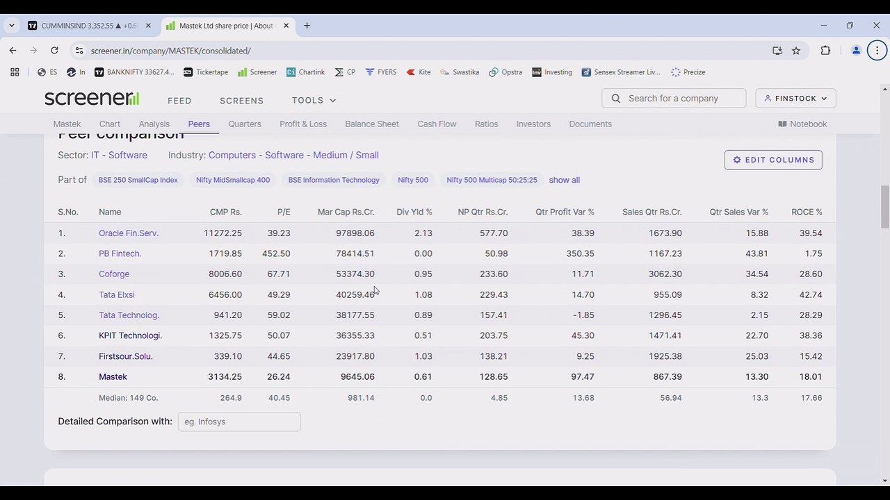The height and width of the screenshot is (500, 890).
Task: Open the tab search dropdown arrow
Action: [12, 26]
